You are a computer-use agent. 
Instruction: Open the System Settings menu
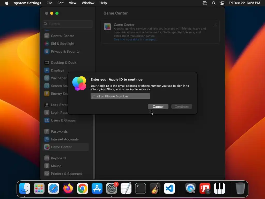click(27, 3)
